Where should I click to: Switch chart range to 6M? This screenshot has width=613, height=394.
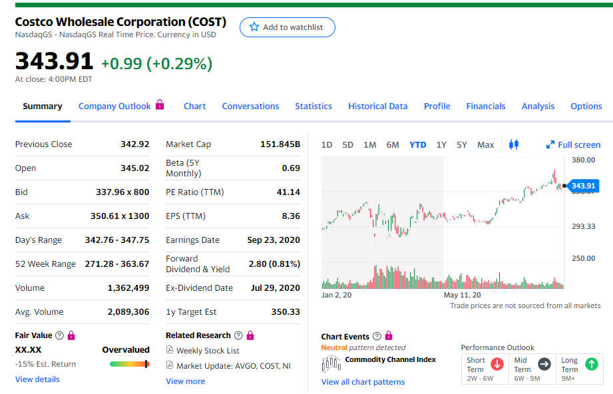[x=393, y=144]
